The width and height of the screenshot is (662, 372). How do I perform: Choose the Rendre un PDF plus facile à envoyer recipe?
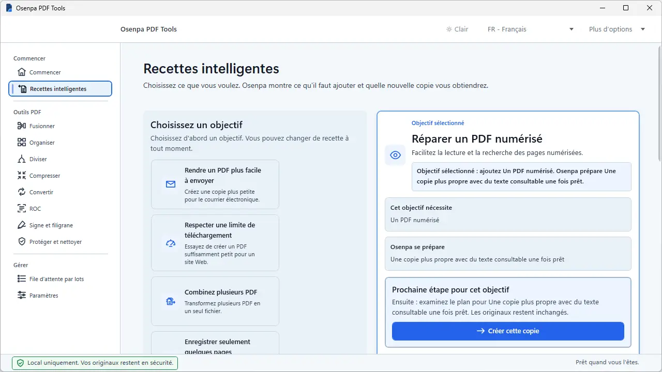215,184
